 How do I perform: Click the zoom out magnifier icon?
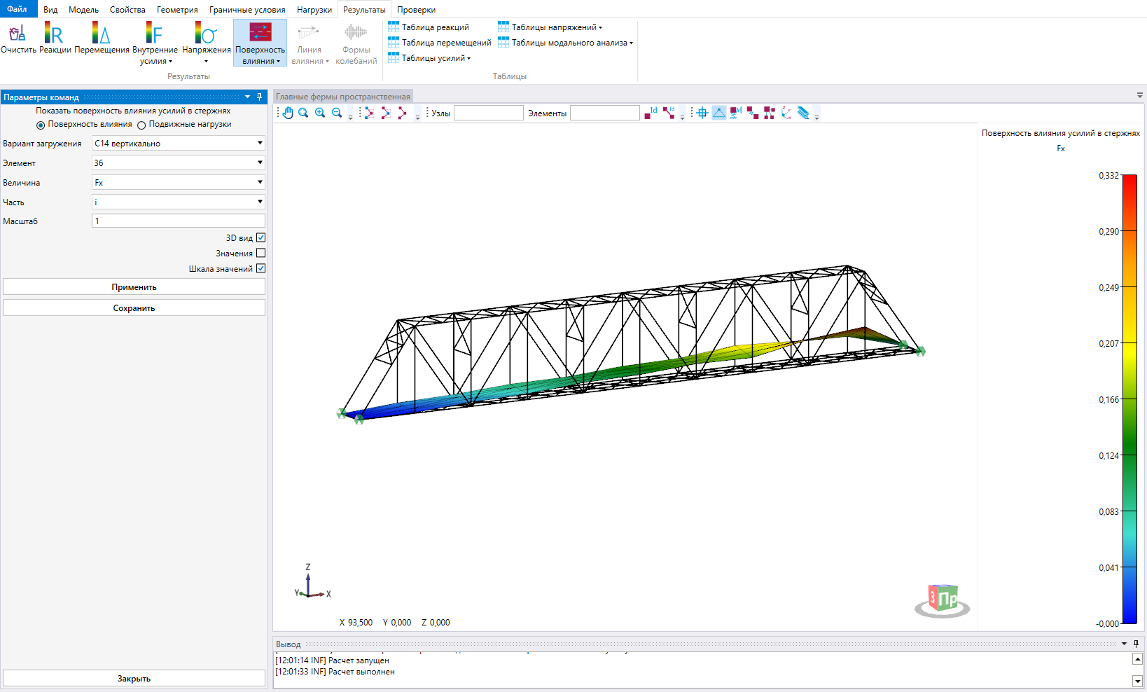tap(337, 113)
